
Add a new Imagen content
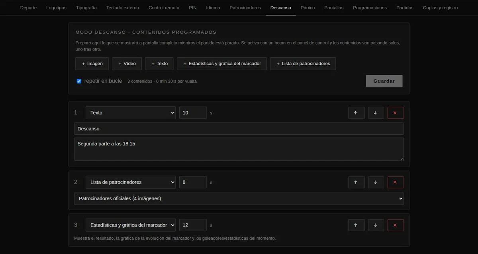(x=92, y=64)
